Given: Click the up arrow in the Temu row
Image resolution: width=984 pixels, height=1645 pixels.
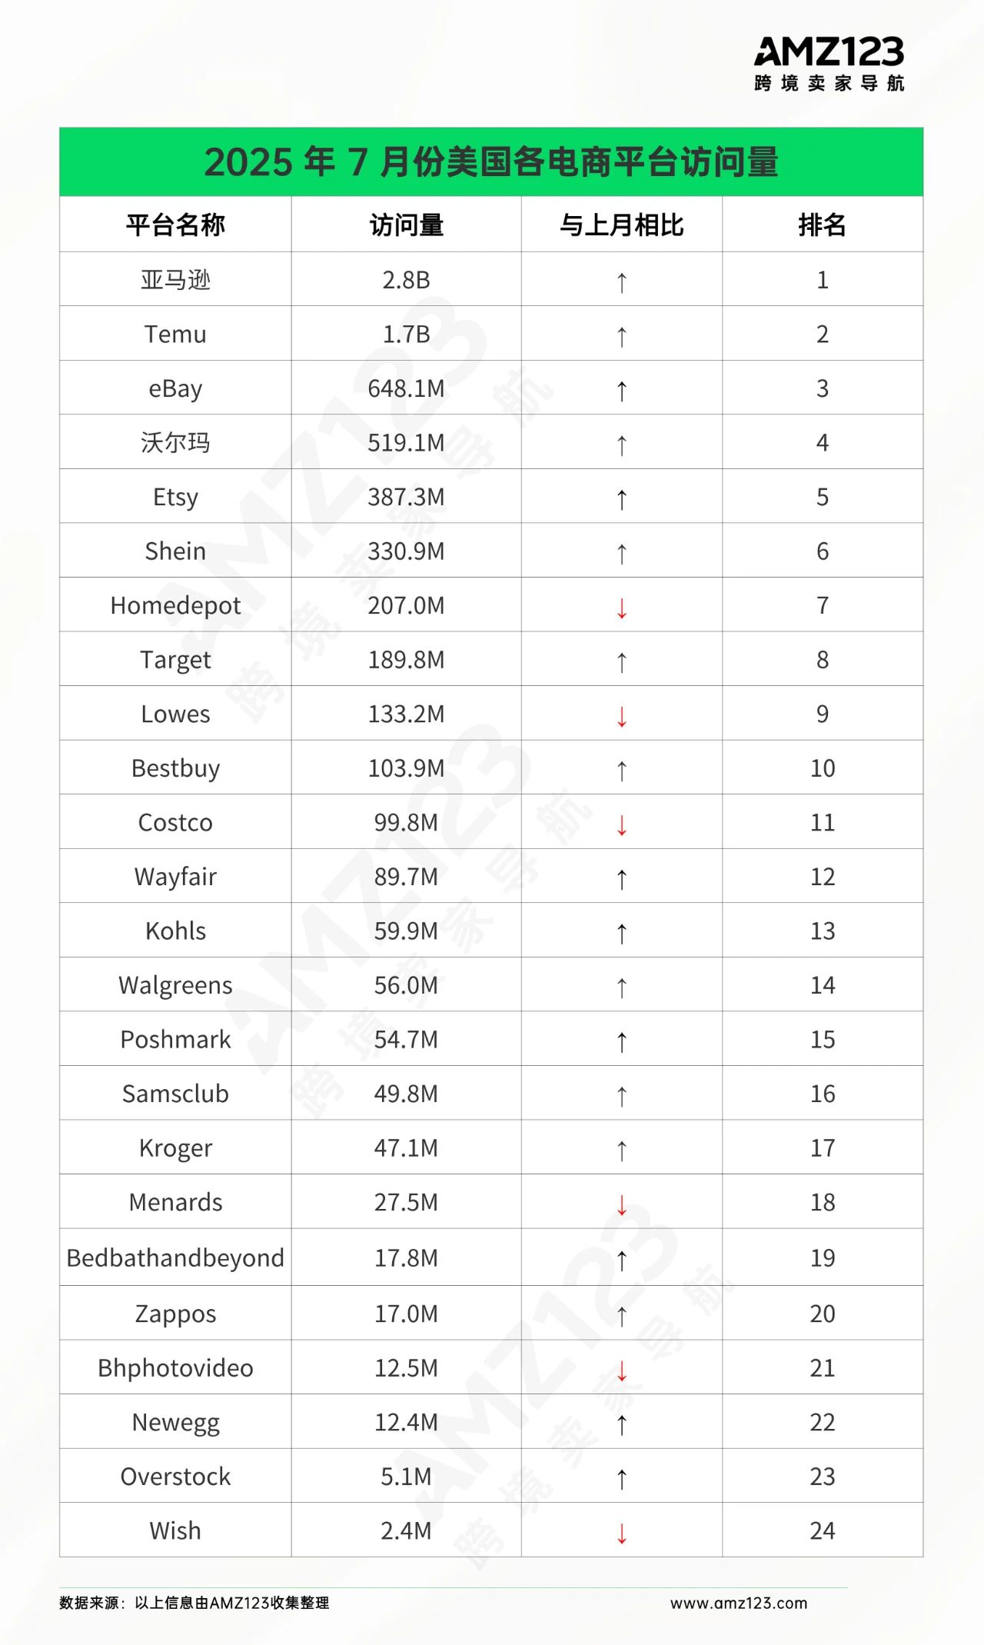Looking at the screenshot, I should click(622, 336).
